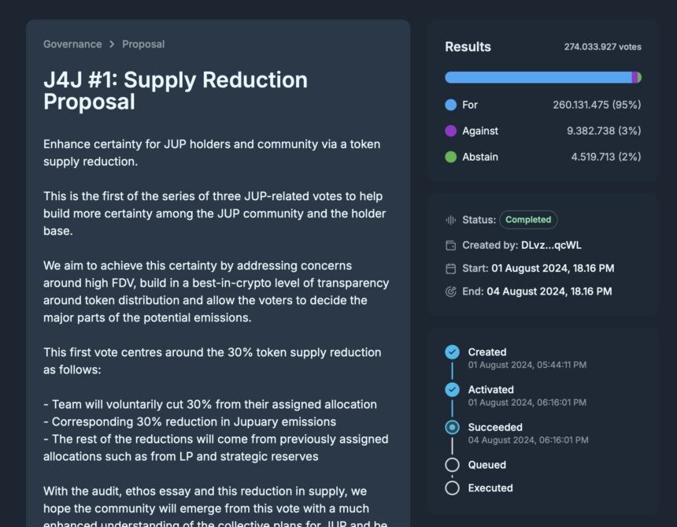This screenshot has height=527, width=677.
Task: Click the target icon next to End
Action: (450, 291)
